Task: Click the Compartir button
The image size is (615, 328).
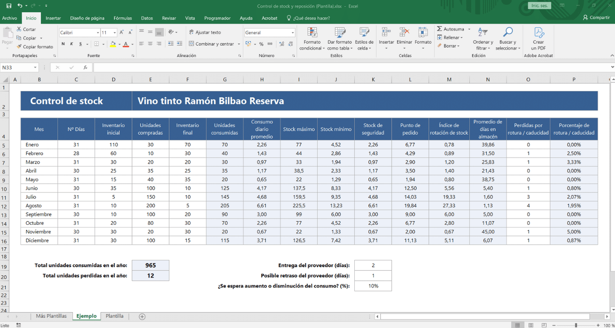Action: point(596,18)
